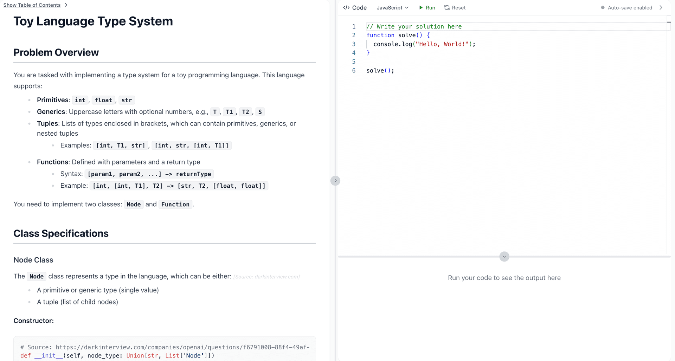Click the down chevron above the output panel

pyautogui.click(x=504, y=257)
